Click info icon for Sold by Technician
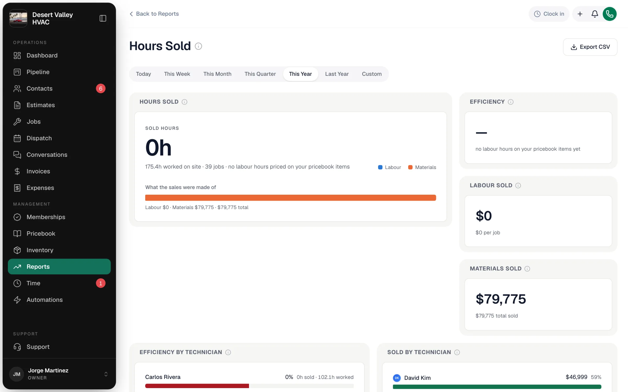Screen dimensions: 628x392 pos(457,352)
